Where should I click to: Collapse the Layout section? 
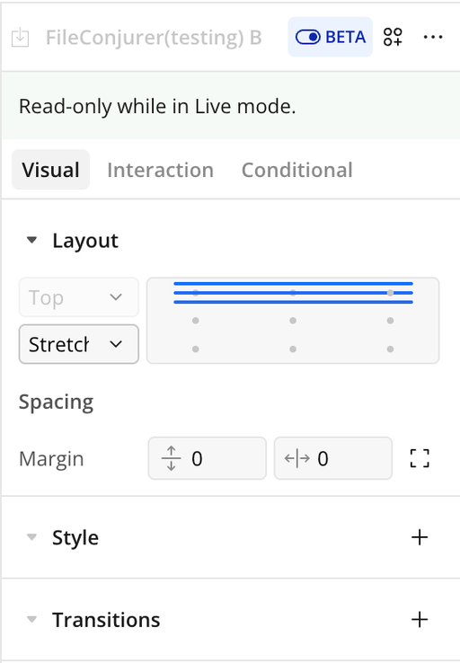click(31, 240)
